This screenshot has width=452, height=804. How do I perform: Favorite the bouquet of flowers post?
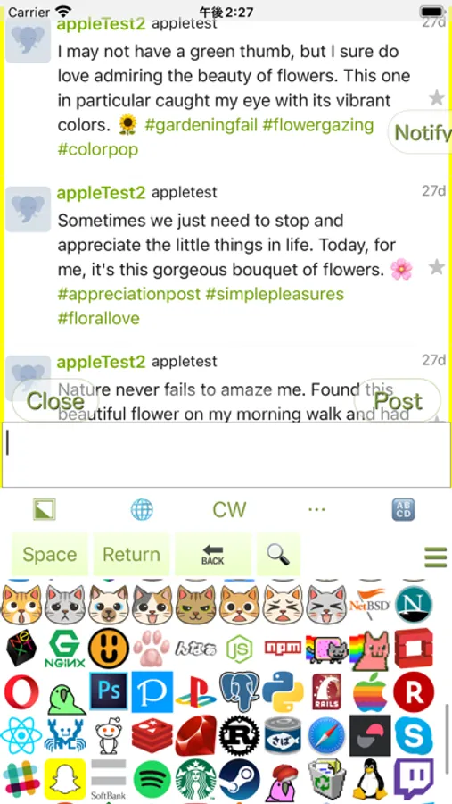(436, 266)
